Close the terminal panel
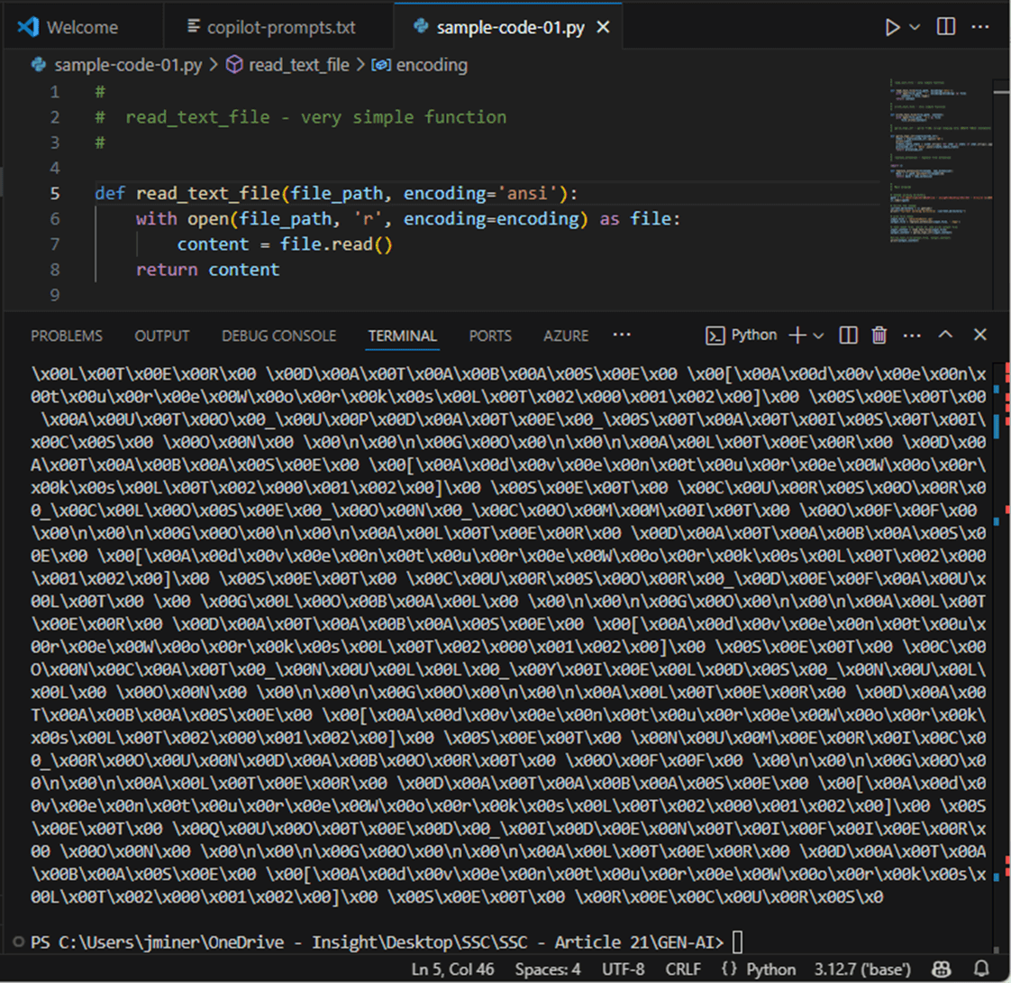1011x983 pixels. click(980, 335)
